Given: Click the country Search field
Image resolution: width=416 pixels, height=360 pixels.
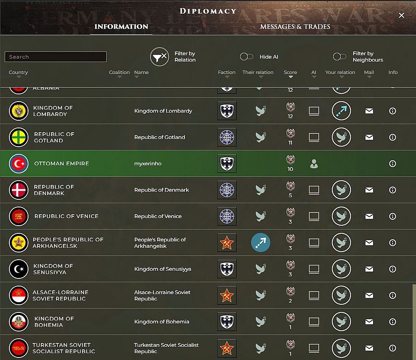Looking at the screenshot, I should [56, 57].
